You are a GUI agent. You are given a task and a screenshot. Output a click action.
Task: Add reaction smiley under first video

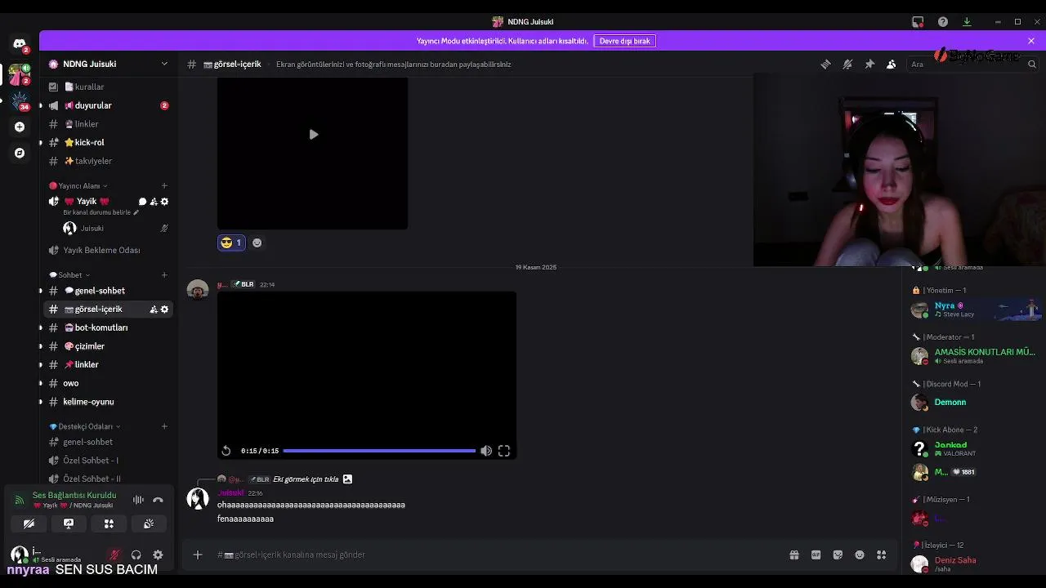pos(257,243)
